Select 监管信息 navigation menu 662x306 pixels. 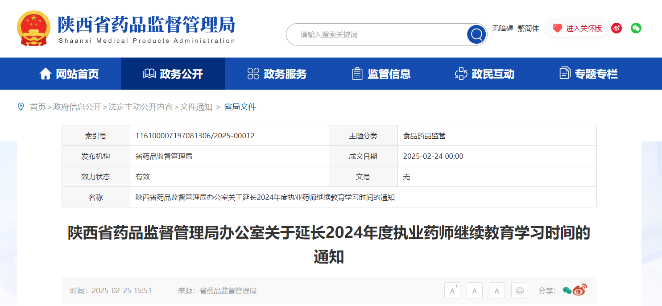(381, 74)
